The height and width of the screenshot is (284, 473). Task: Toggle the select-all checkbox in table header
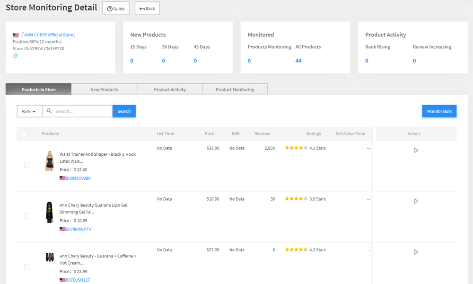[x=25, y=133]
